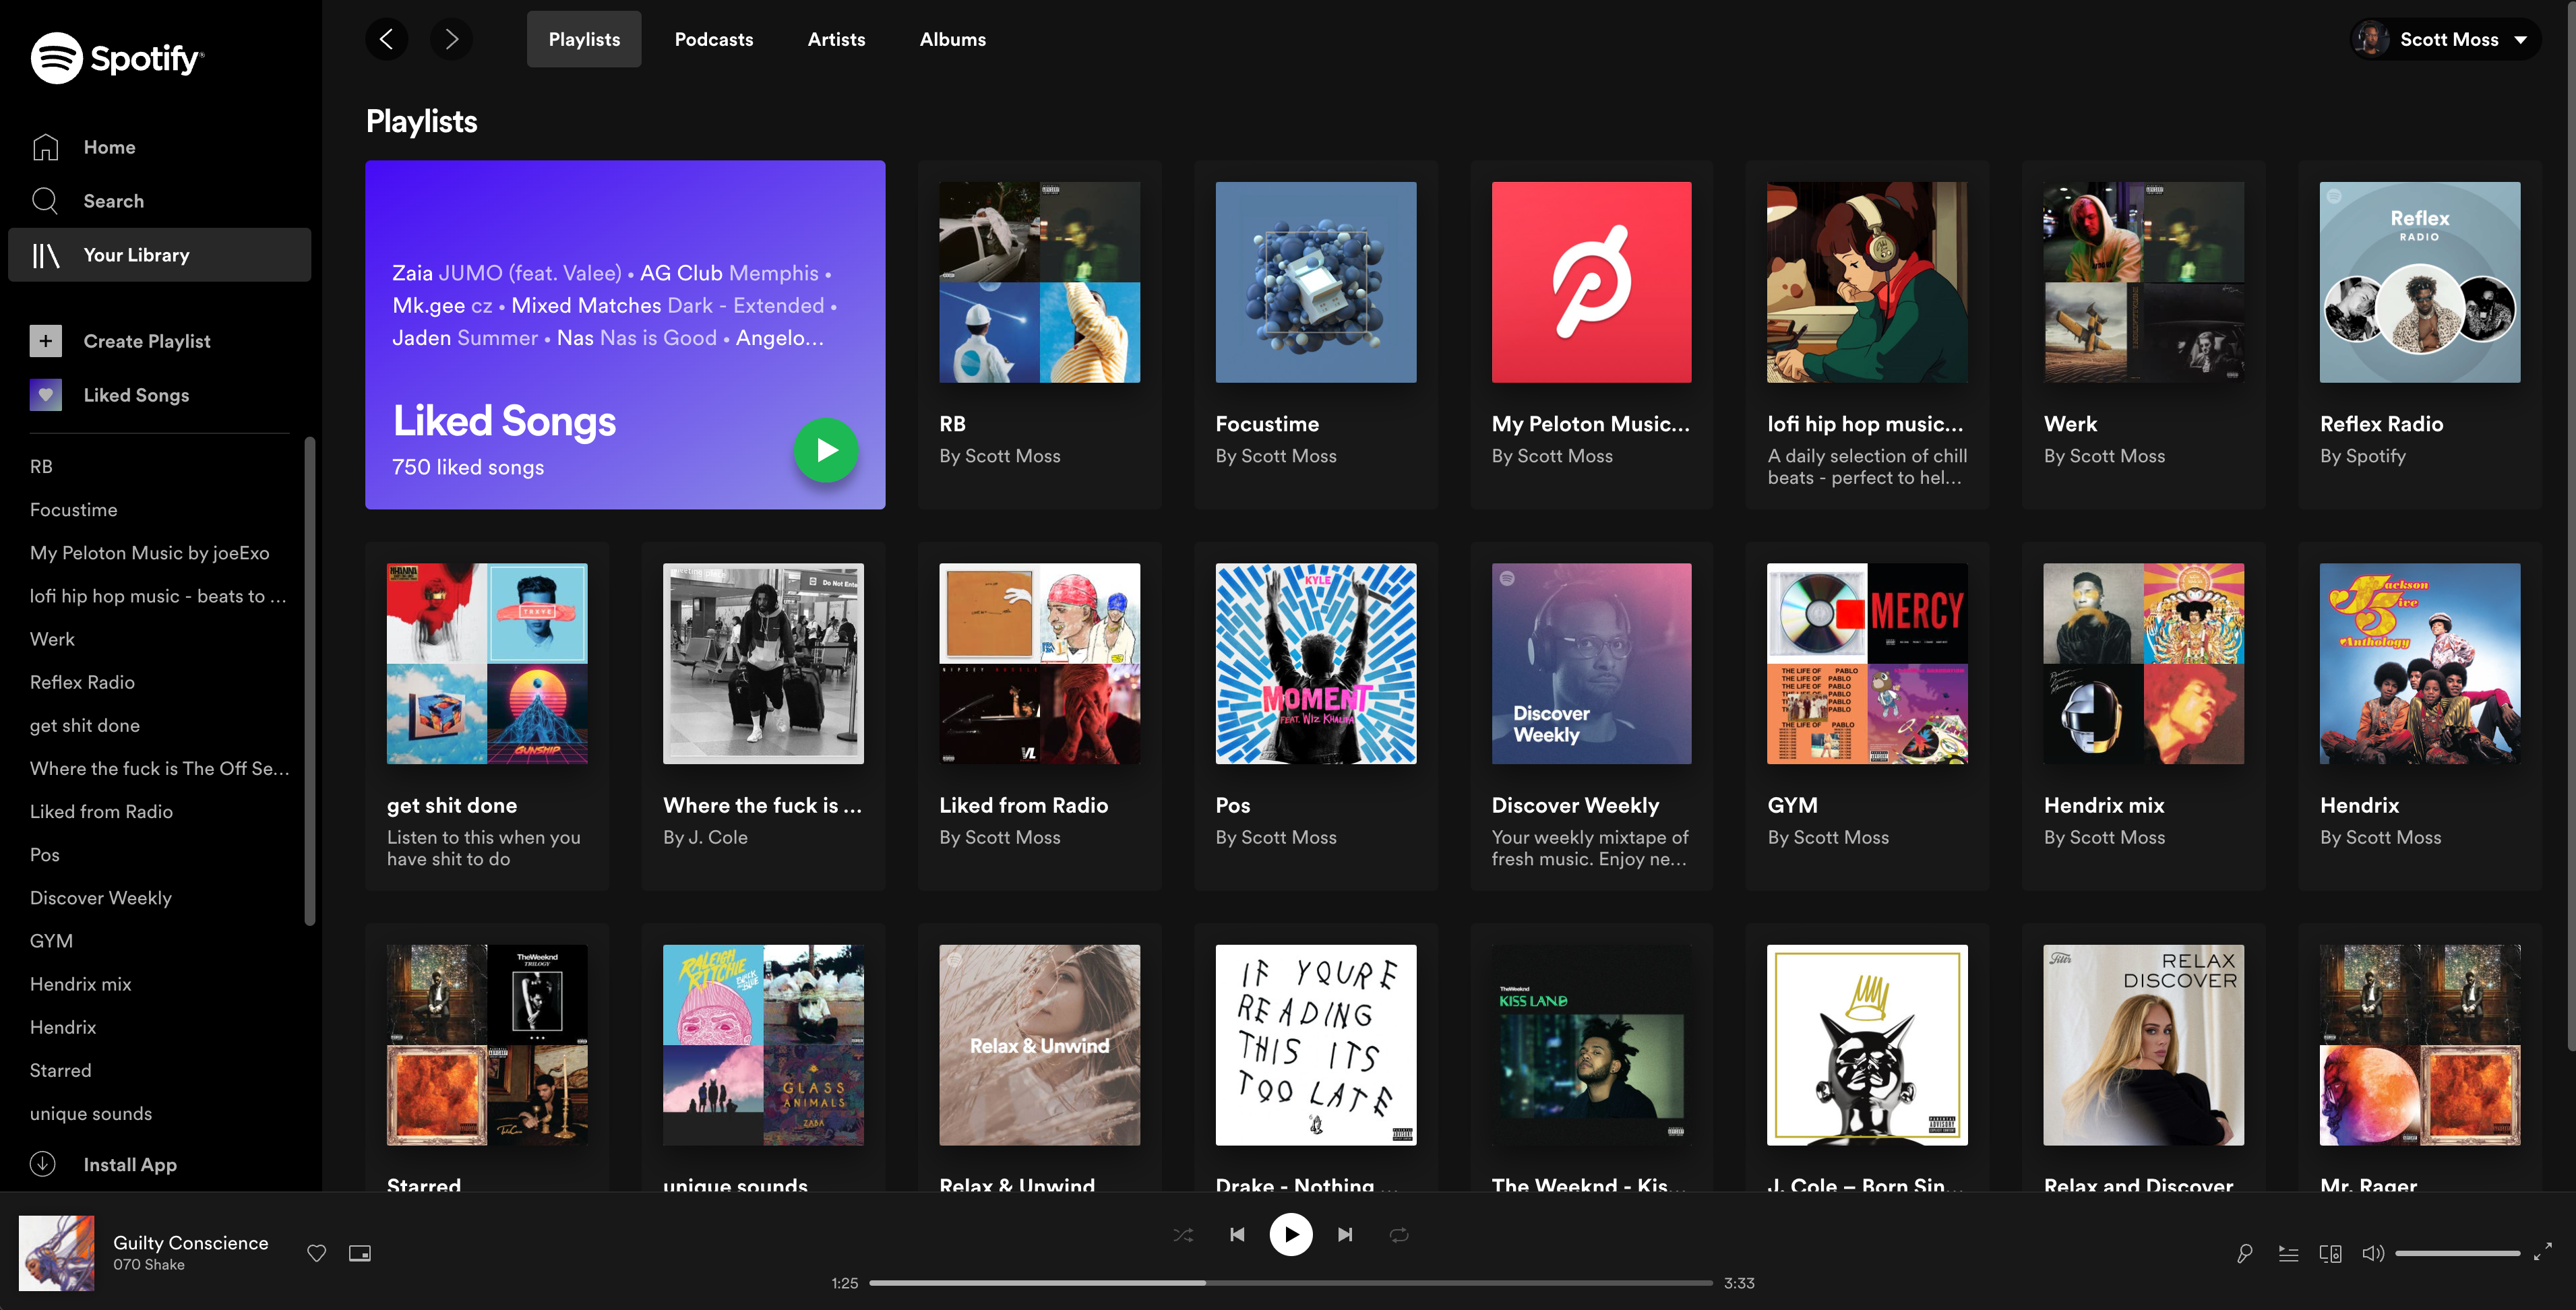Enable repeat mode
This screenshot has width=2576, height=1310.
(x=1399, y=1234)
